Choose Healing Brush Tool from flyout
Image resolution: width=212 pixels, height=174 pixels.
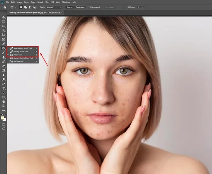(x=23, y=52)
